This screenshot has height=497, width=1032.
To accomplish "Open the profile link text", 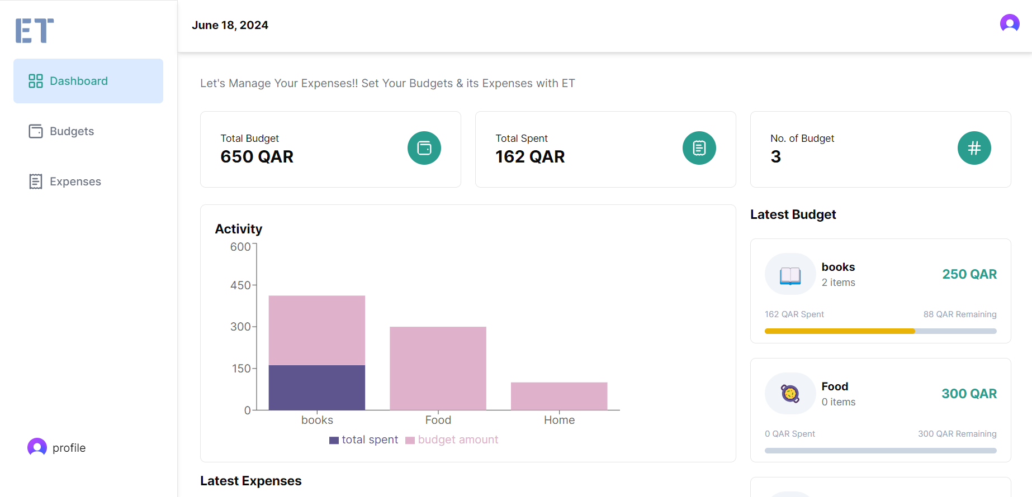I will click(69, 448).
